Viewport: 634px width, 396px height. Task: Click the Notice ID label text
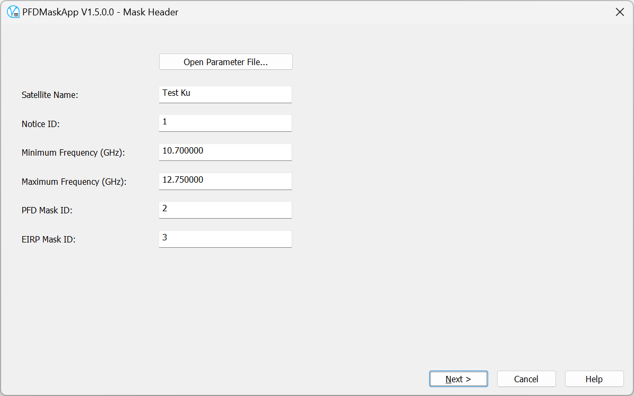[x=40, y=124]
